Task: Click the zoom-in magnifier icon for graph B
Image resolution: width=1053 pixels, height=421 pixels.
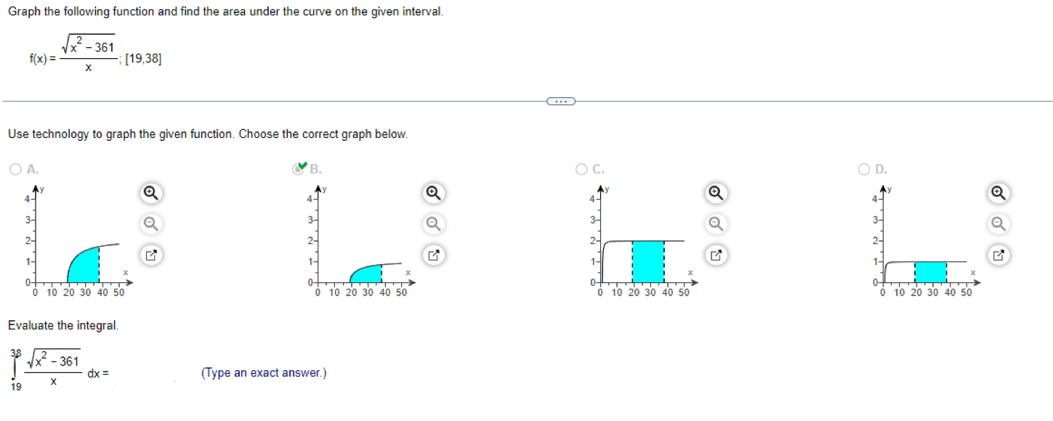Action: click(432, 194)
